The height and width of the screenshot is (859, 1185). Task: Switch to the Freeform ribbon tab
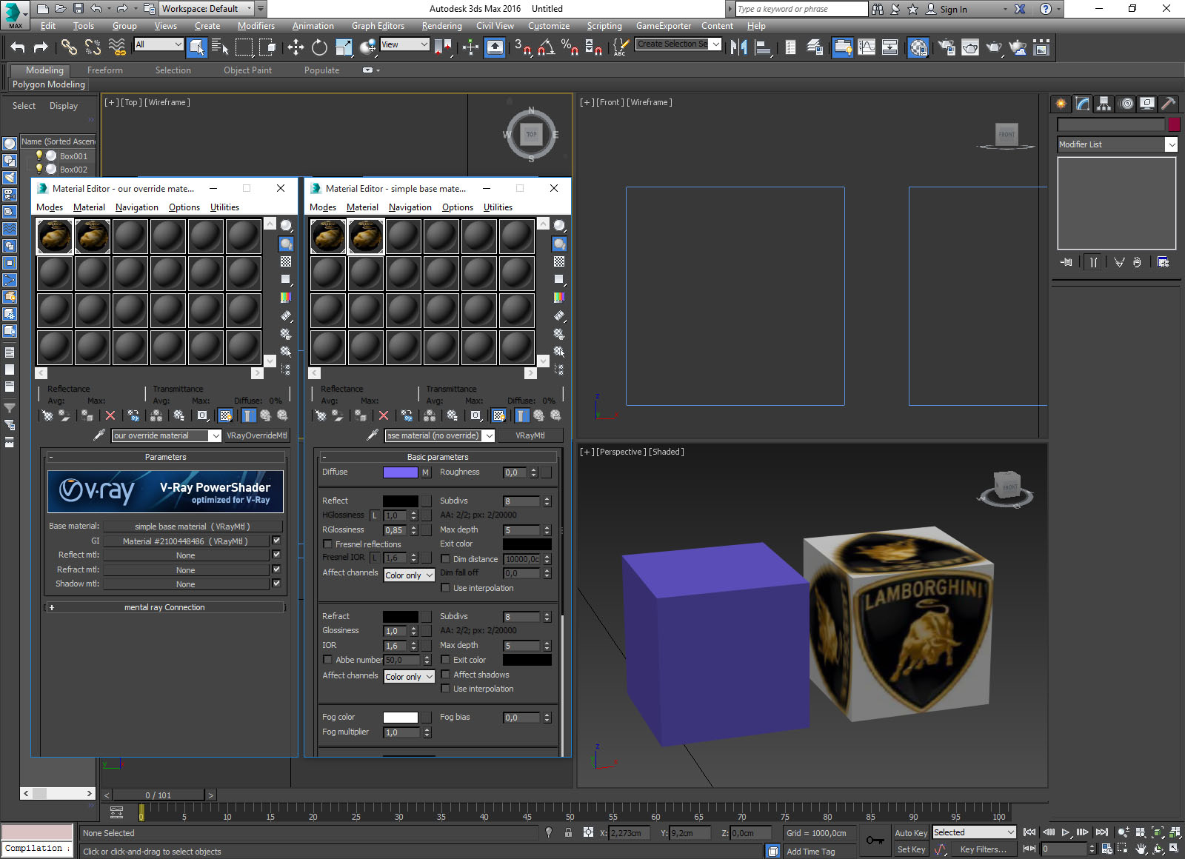tap(105, 70)
